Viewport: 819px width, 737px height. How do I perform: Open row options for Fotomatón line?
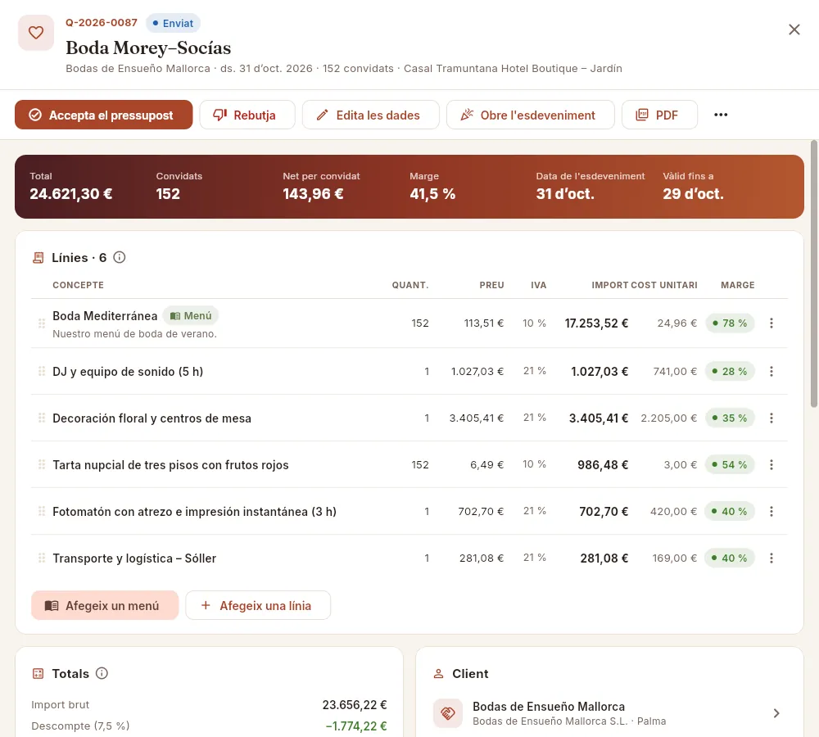771,511
